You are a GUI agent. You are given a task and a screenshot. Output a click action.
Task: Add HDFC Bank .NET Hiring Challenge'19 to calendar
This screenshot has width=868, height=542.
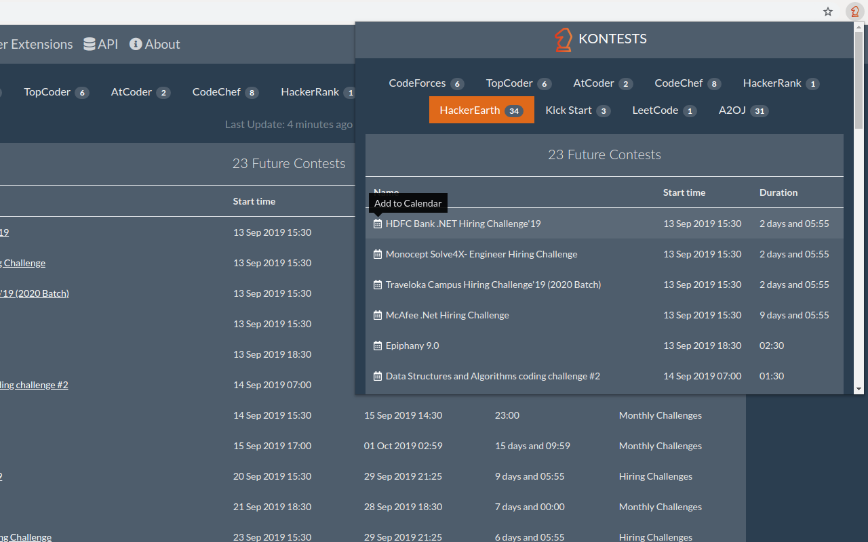pyautogui.click(x=378, y=224)
